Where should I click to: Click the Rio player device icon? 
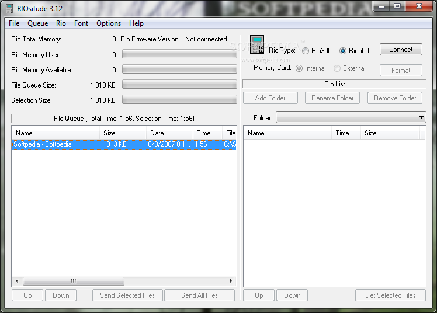(256, 44)
